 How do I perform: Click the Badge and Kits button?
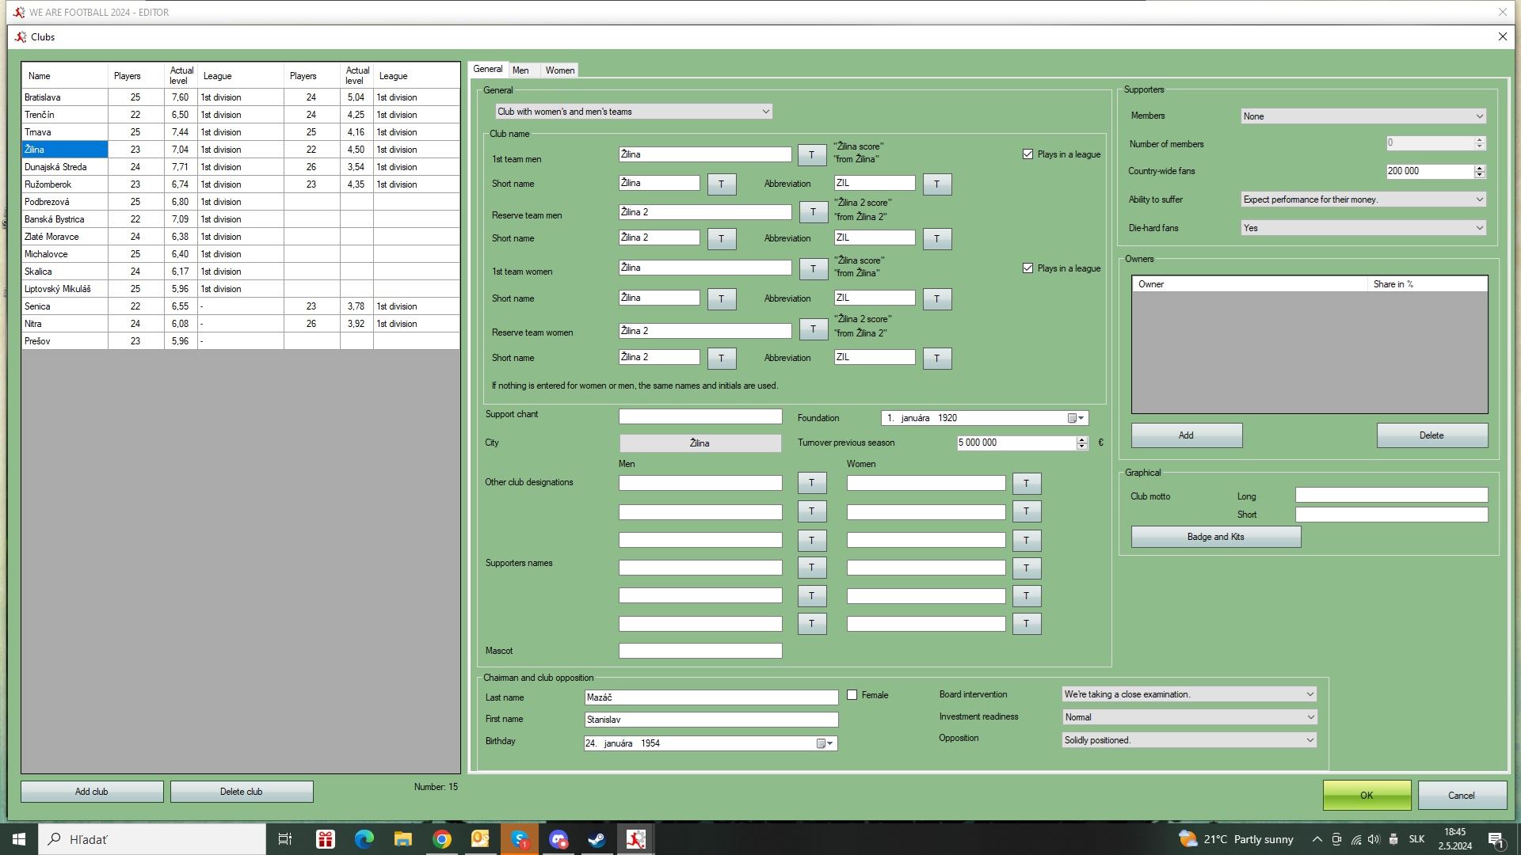tap(1215, 537)
